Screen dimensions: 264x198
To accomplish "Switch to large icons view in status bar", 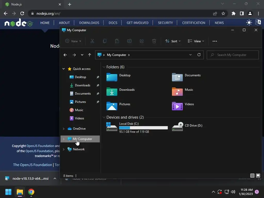I will click(258, 176).
